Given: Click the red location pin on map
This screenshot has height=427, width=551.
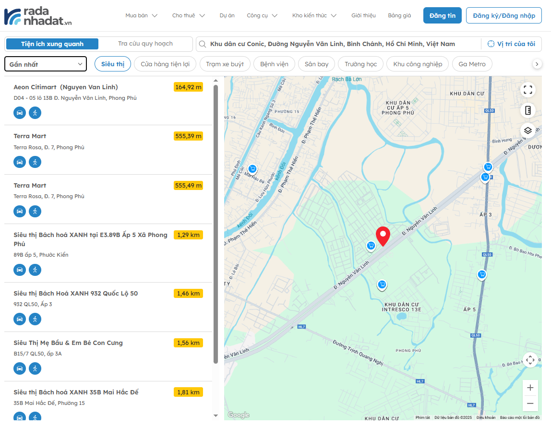Looking at the screenshot, I should point(383,237).
